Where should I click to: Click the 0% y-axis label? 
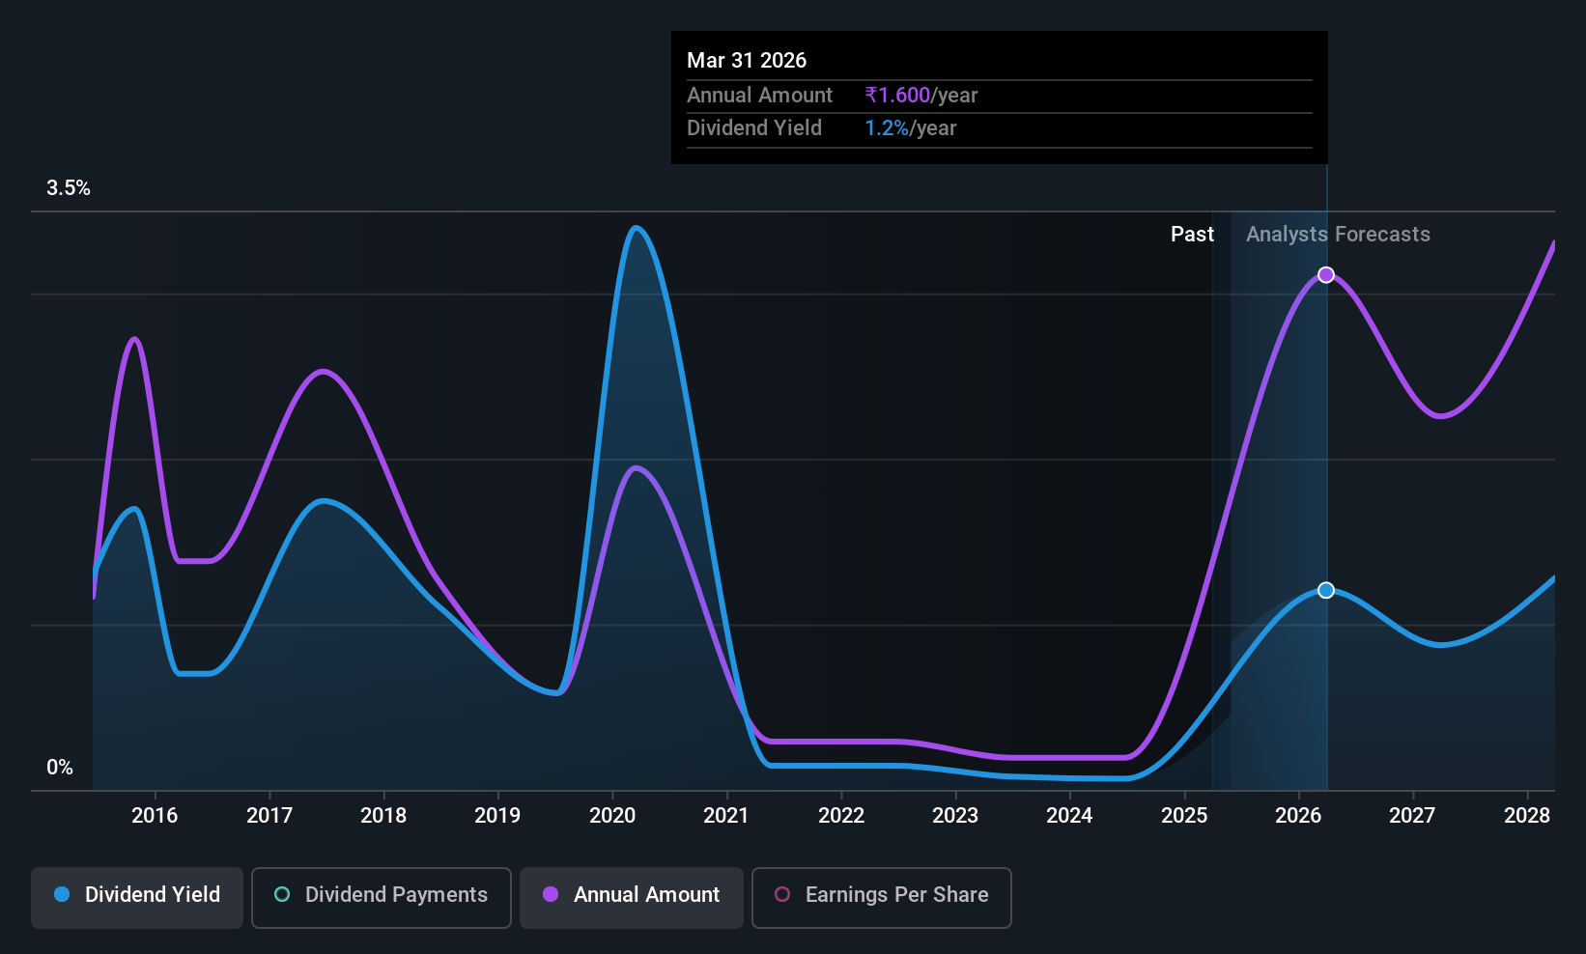pyautogui.click(x=60, y=768)
